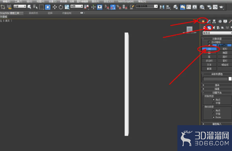Open the MAXScript(M) menu
Screen dimensions: 232x151
(x=126, y=1)
